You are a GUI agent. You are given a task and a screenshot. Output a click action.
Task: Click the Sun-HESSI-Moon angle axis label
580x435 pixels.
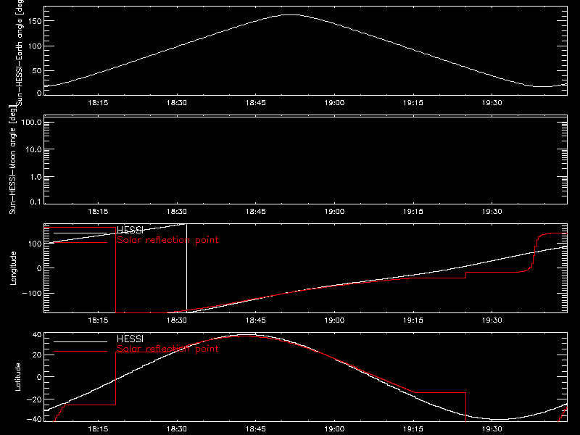click(13, 159)
